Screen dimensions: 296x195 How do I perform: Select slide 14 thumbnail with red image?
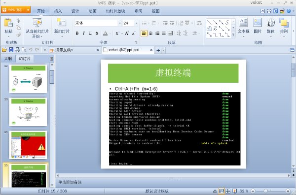point(28,145)
